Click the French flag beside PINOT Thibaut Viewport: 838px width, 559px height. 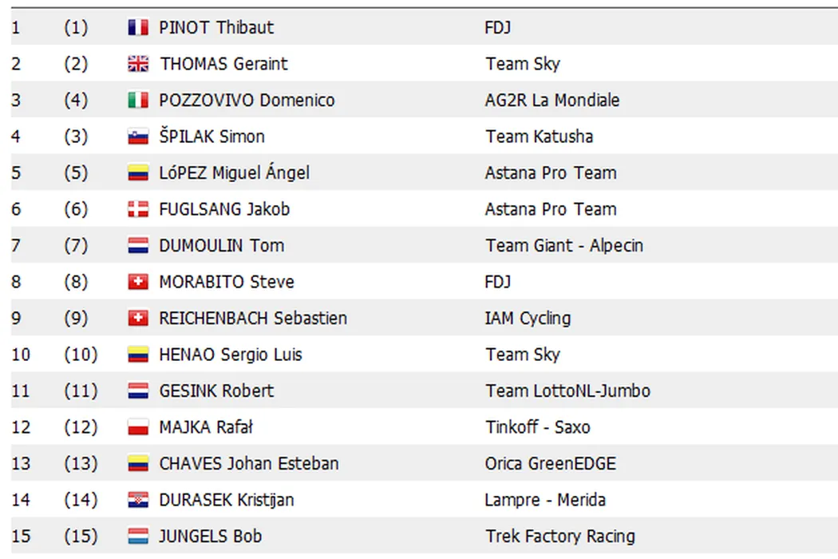click(138, 28)
